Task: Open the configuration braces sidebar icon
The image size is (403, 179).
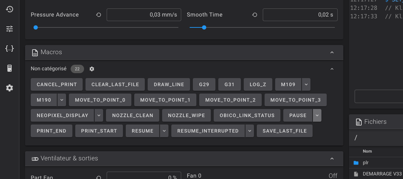Action: coord(10,49)
